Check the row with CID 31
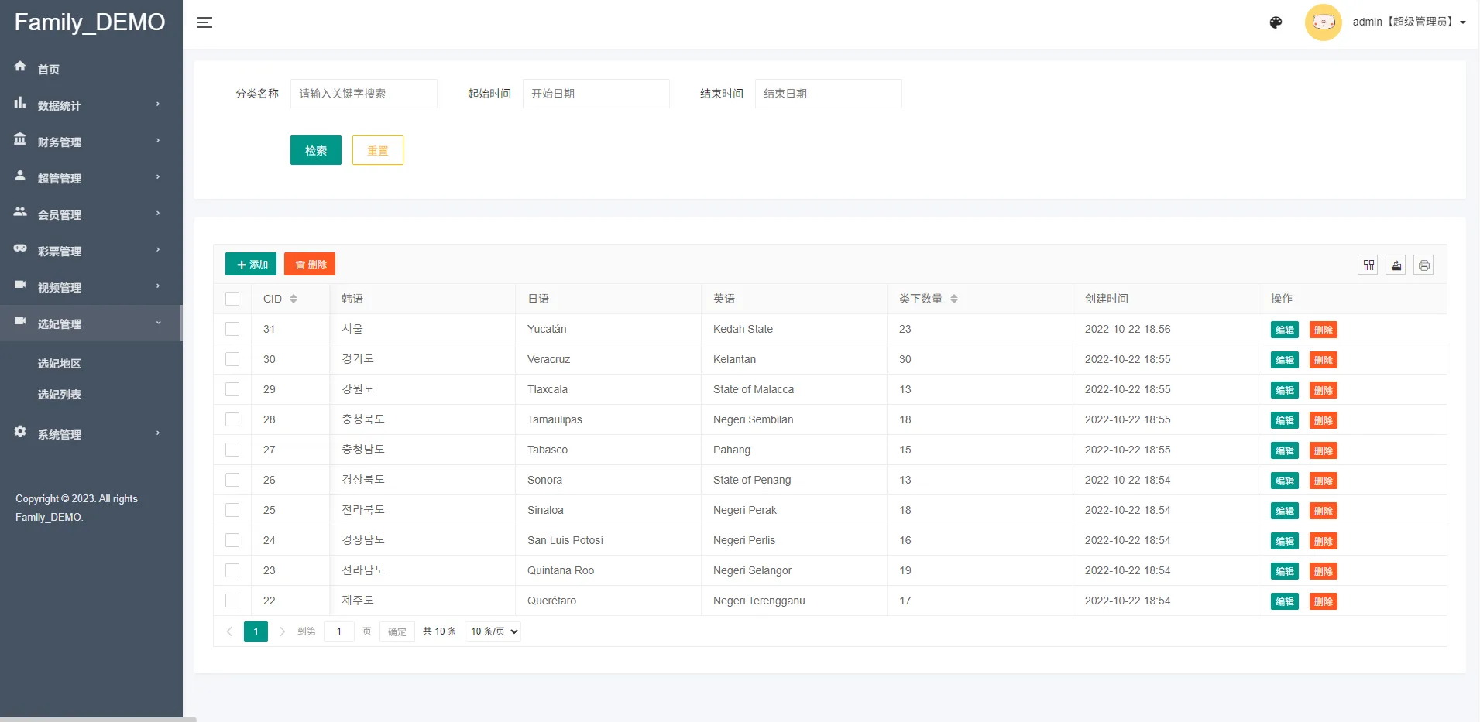 tap(232, 329)
